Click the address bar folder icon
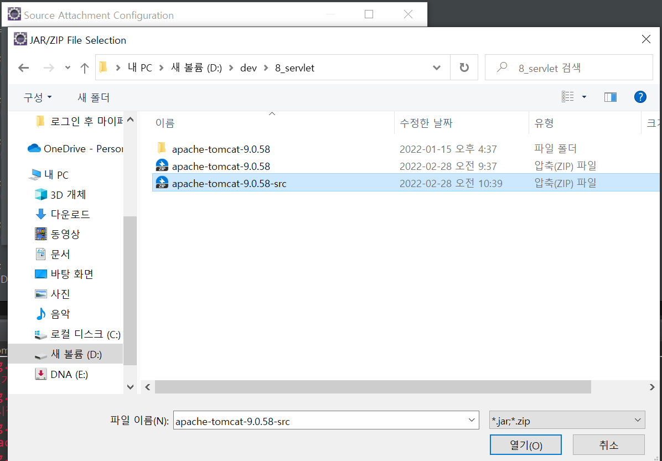Image resolution: width=662 pixels, height=461 pixels. [103, 68]
